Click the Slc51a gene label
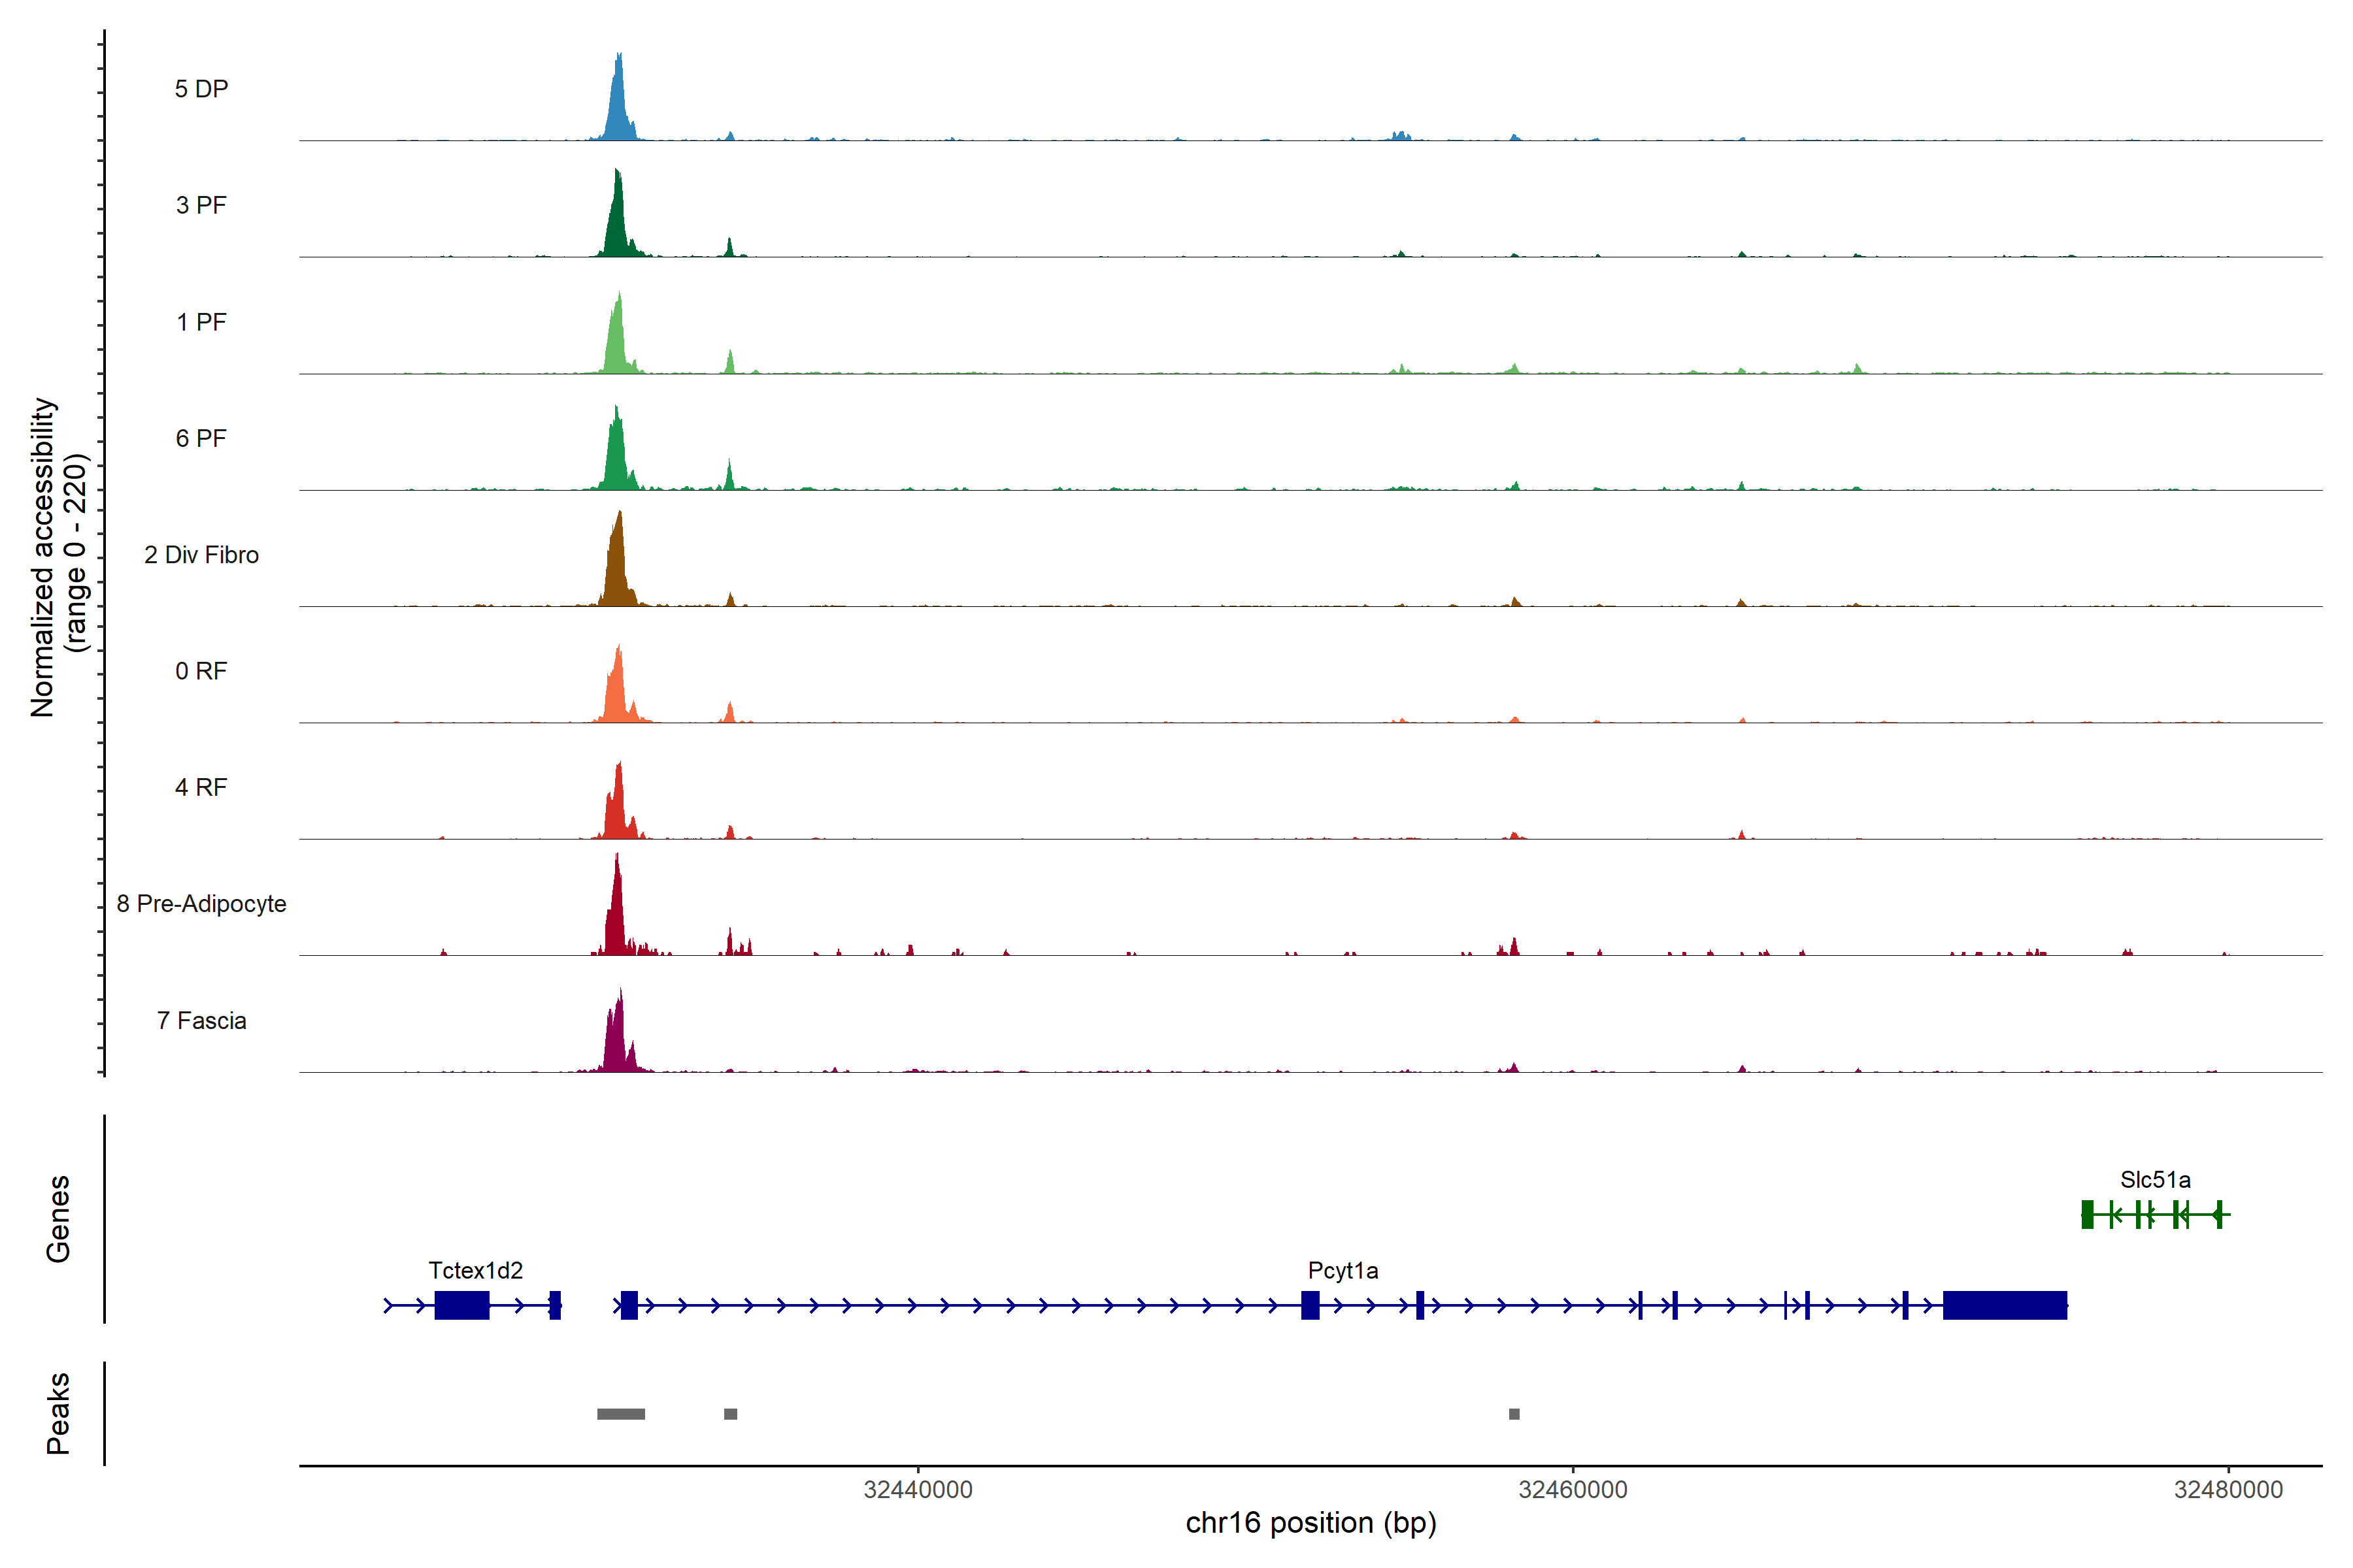This screenshot has height=1568, width=2353. [2155, 1179]
